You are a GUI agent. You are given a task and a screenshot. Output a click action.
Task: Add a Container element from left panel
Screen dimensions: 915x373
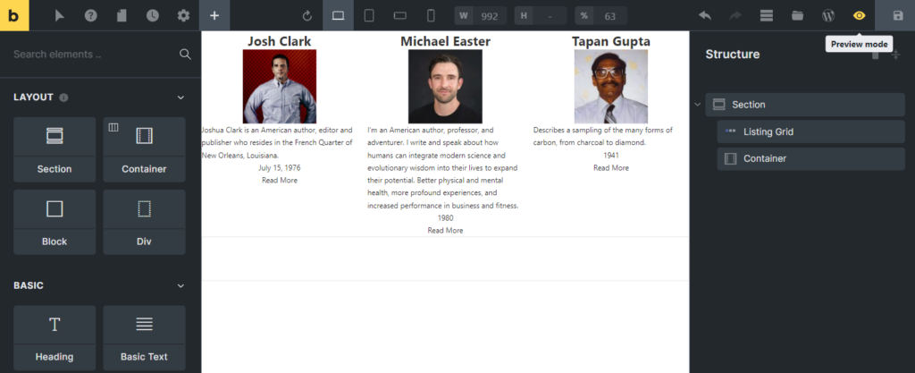coord(144,149)
